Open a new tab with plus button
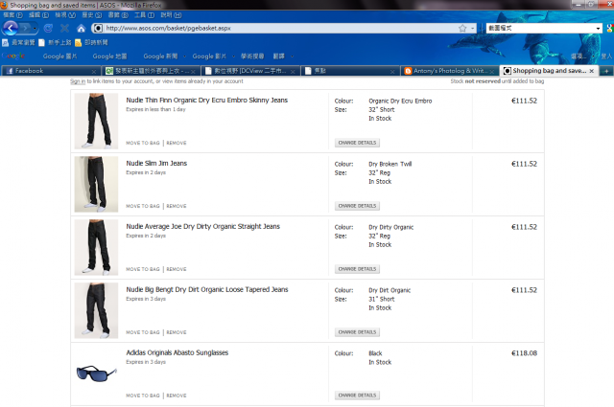The height and width of the screenshot is (407, 614). pyautogui.click(x=606, y=71)
